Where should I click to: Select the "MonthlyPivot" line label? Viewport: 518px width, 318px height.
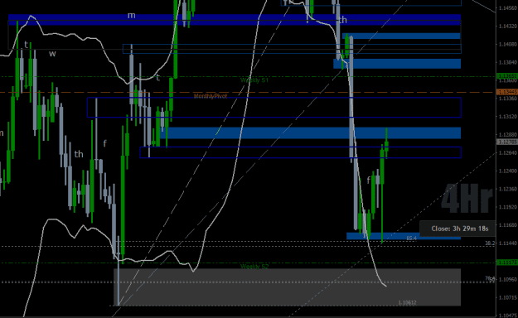point(211,96)
